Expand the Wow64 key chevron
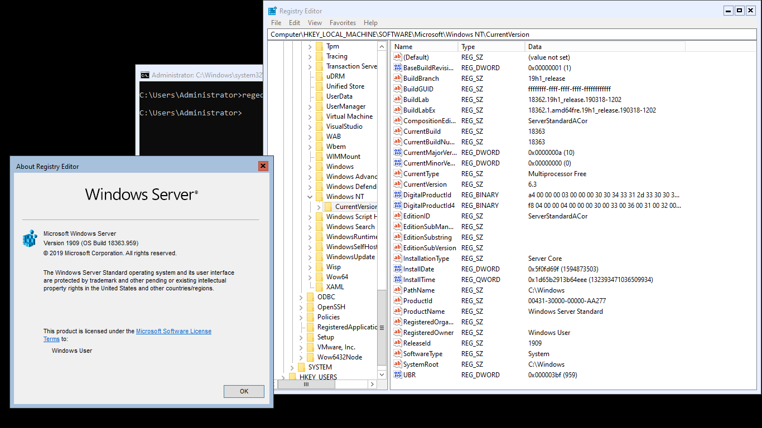Viewport: 762px width, 428px height. pos(310,277)
